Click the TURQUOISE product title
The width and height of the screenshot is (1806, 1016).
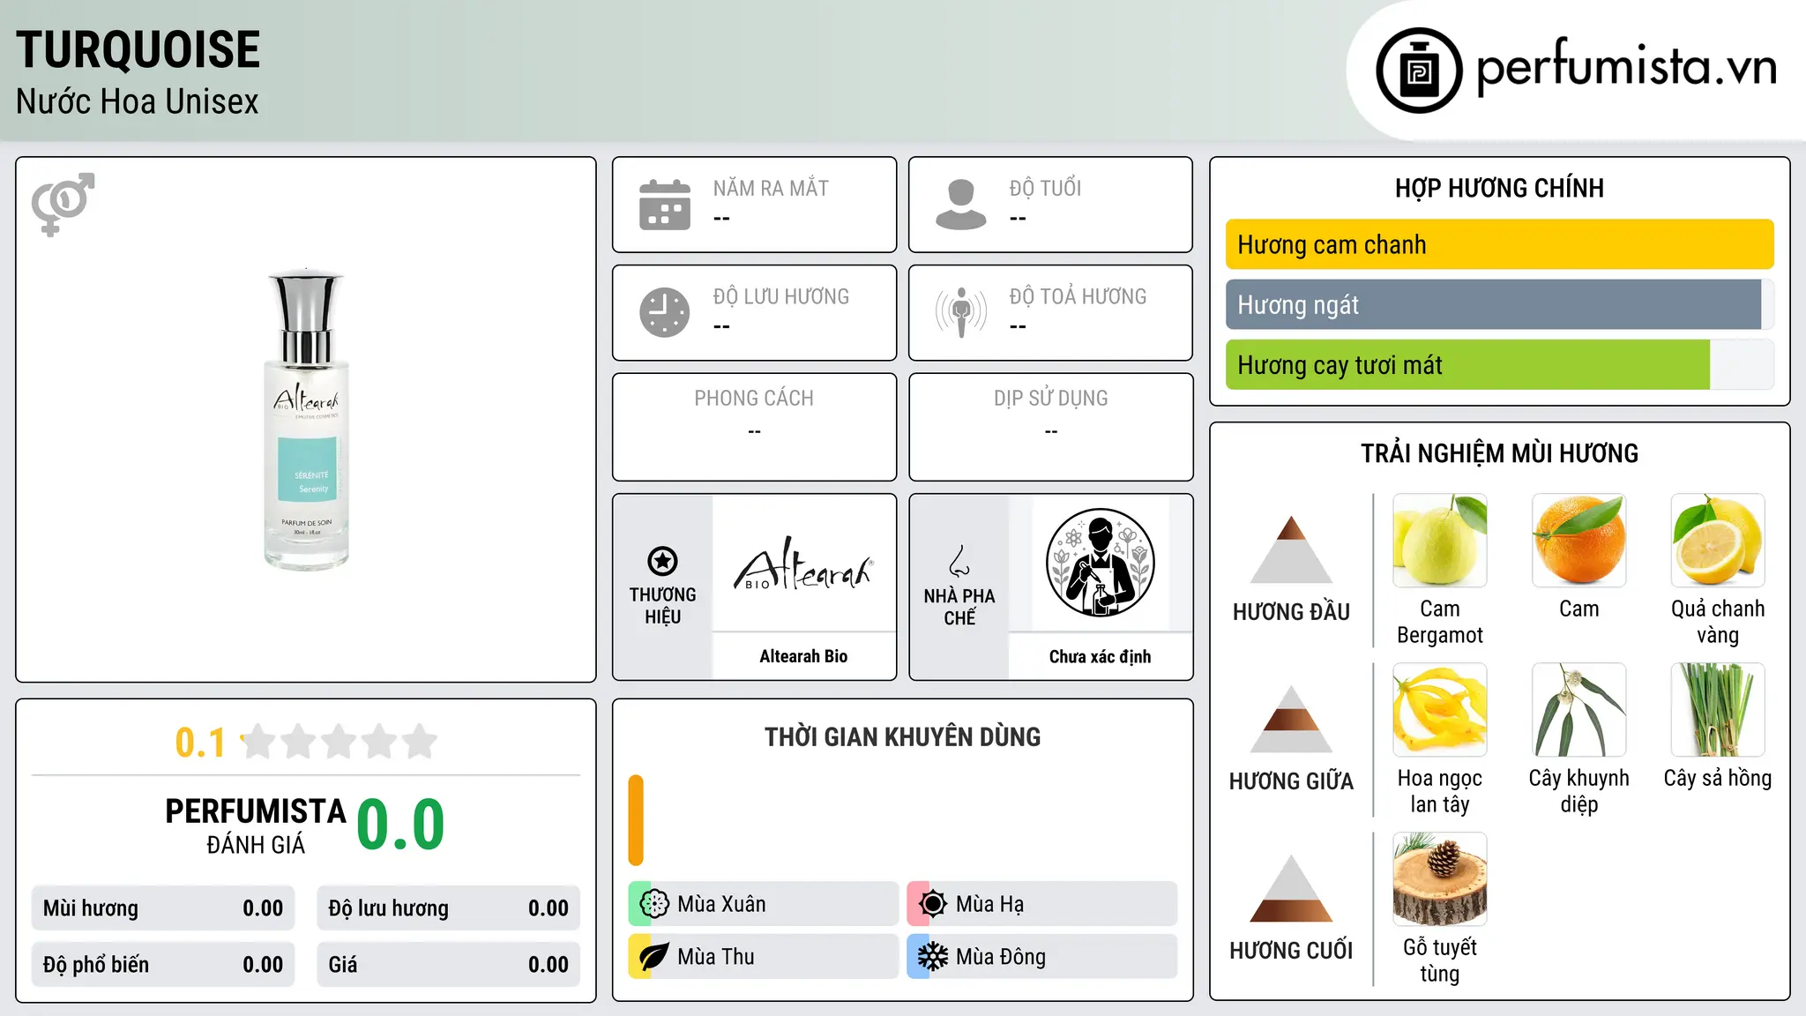click(x=138, y=49)
